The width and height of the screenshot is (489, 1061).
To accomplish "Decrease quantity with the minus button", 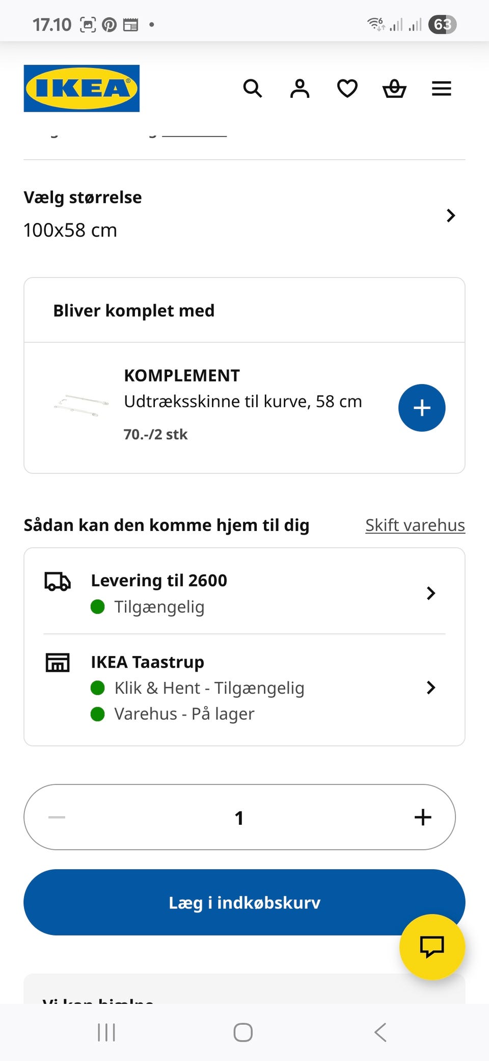I will (57, 817).
